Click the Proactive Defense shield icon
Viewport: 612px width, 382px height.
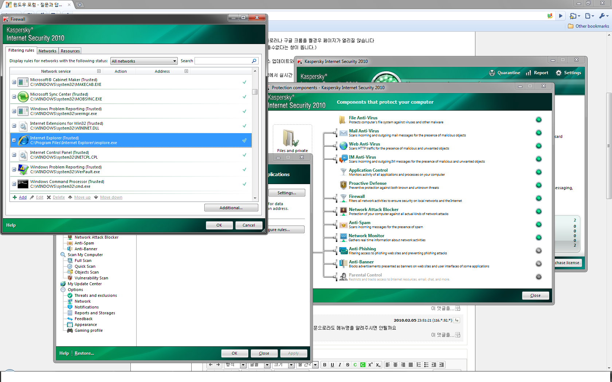[x=343, y=185]
